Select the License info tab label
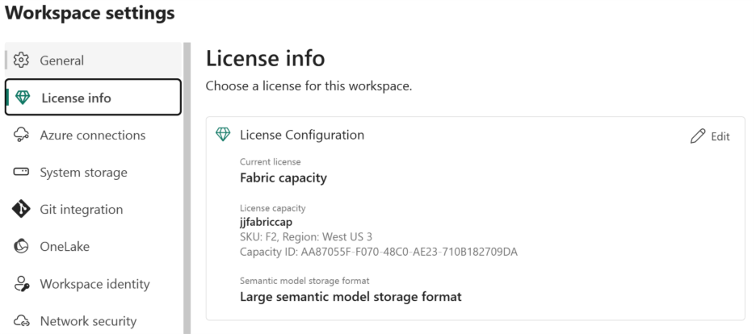756x334 pixels. click(76, 98)
